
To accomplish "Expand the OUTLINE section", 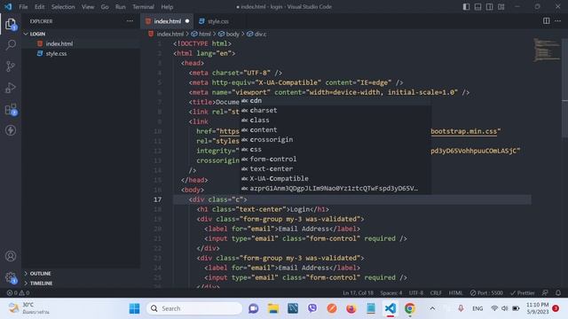I will [x=82, y=274].
